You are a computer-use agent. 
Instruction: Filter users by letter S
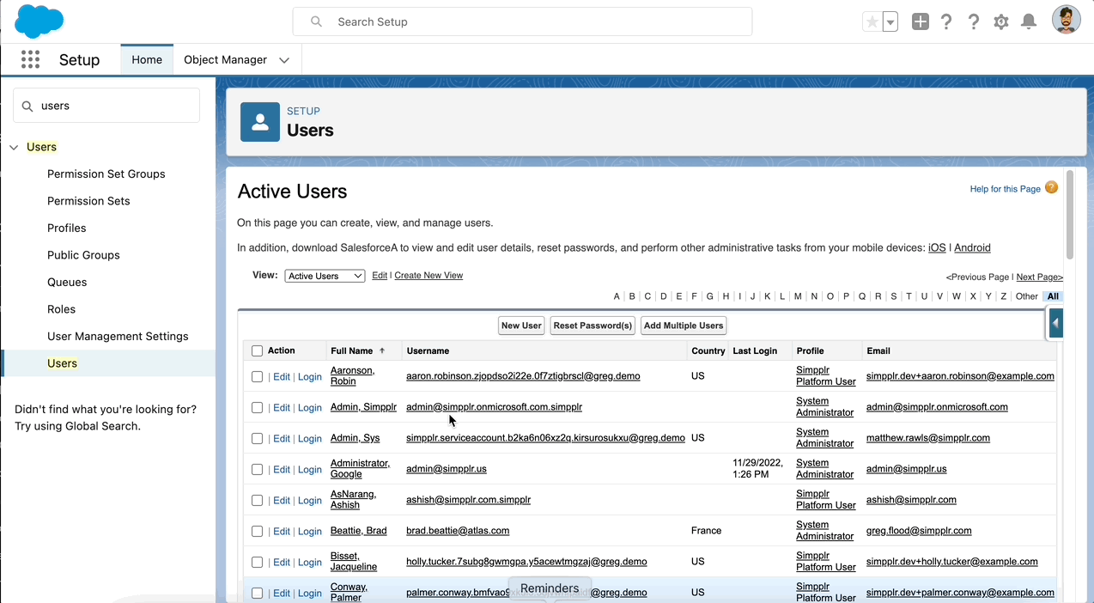[x=893, y=296]
